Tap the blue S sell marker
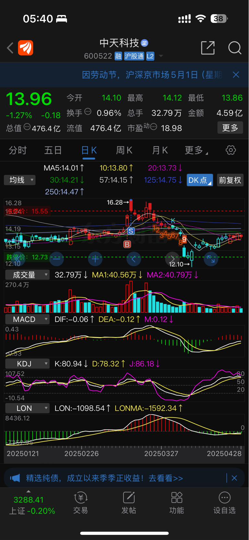The width and height of the screenshot is (249, 540). 131,231
